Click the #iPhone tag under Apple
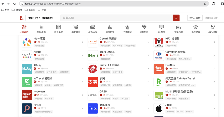The height and width of the screenshot is (117, 224). click(x=170, y=112)
